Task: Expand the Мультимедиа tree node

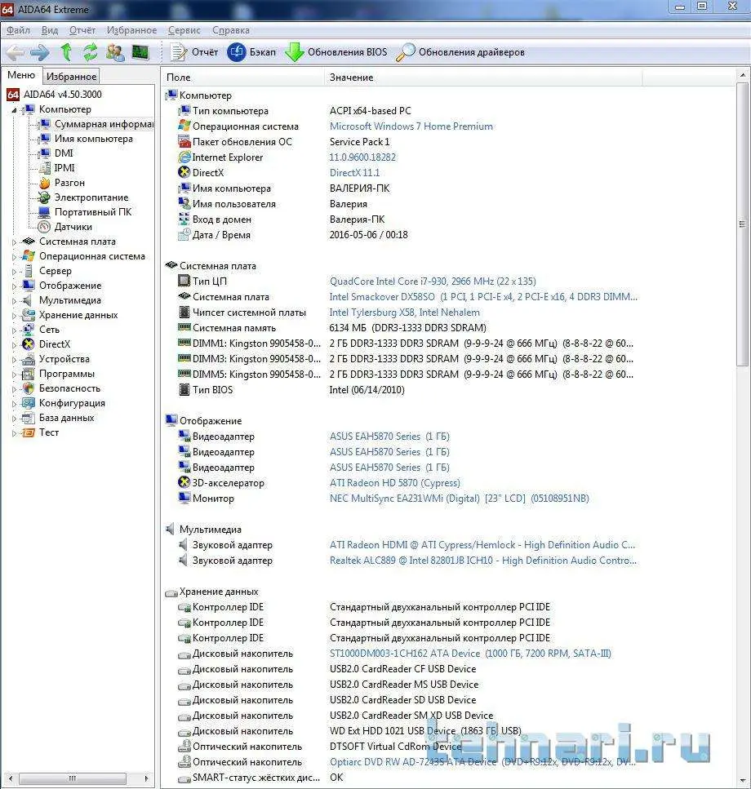Action: pos(14,301)
